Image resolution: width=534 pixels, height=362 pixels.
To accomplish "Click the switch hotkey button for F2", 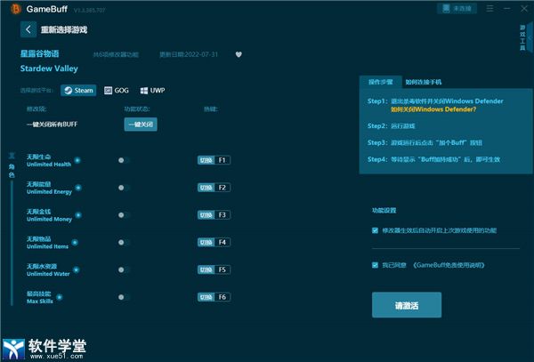I will (206, 188).
